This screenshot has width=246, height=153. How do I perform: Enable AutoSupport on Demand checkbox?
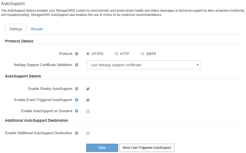[88, 111]
